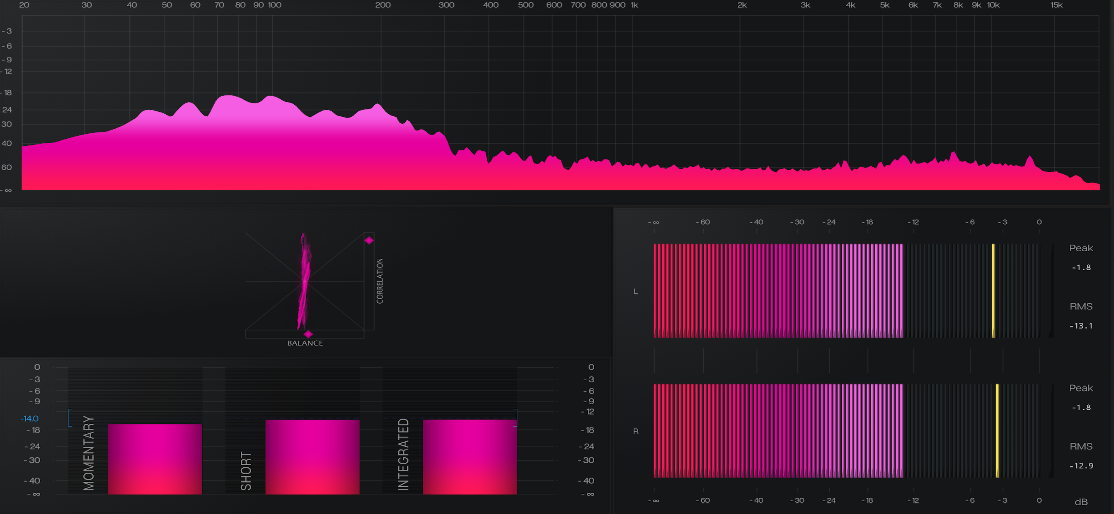Select the Short loudness bar
This screenshot has height=514, width=1114.
pyautogui.click(x=312, y=456)
